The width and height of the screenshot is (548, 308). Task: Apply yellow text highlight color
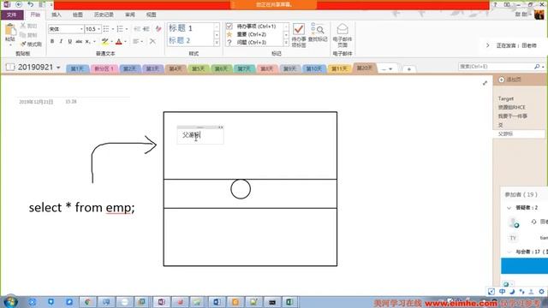coord(104,42)
